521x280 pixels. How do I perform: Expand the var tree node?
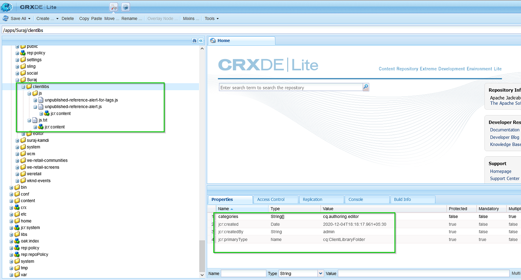(x=11, y=275)
